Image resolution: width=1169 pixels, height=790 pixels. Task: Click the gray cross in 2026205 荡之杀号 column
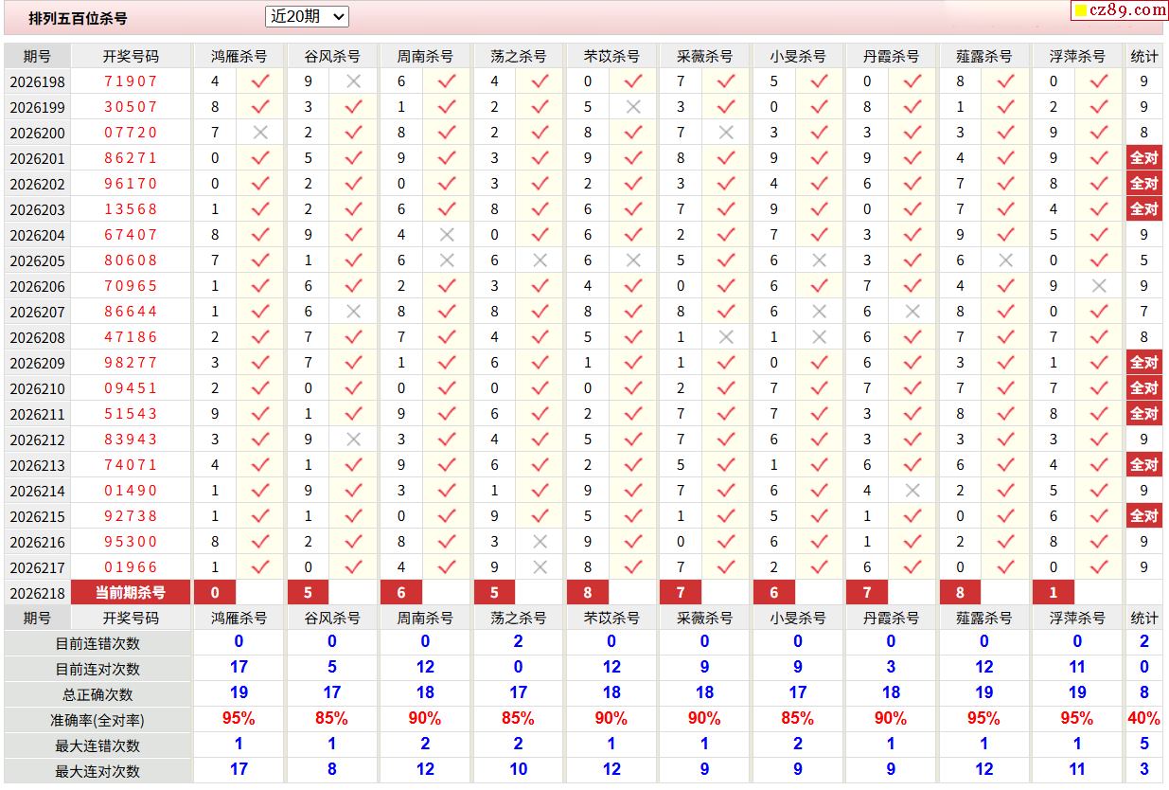pos(540,260)
